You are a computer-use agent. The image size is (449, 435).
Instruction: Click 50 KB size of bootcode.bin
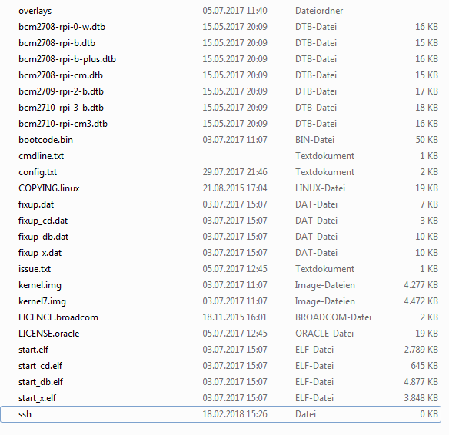[x=427, y=140]
